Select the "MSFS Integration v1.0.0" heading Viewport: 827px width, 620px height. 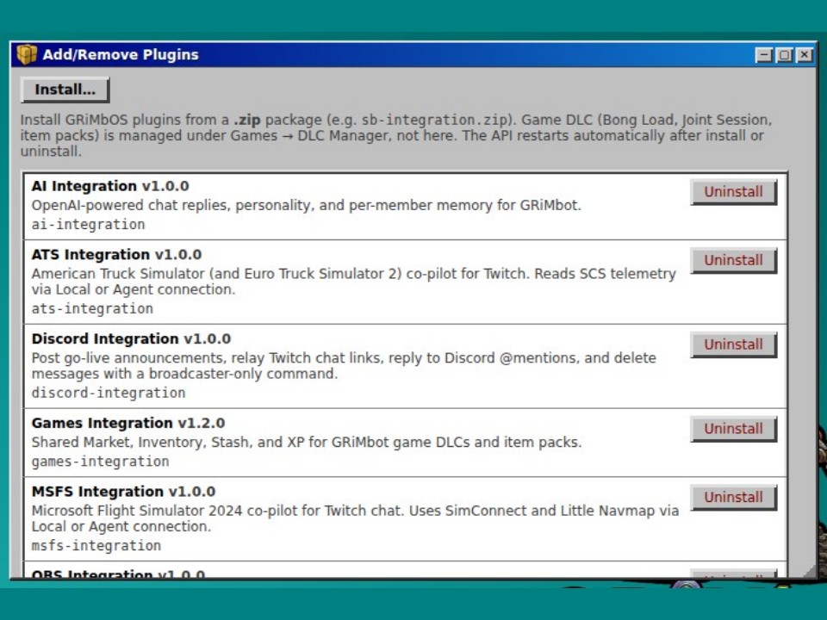pyautogui.click(x=123, y=492)
